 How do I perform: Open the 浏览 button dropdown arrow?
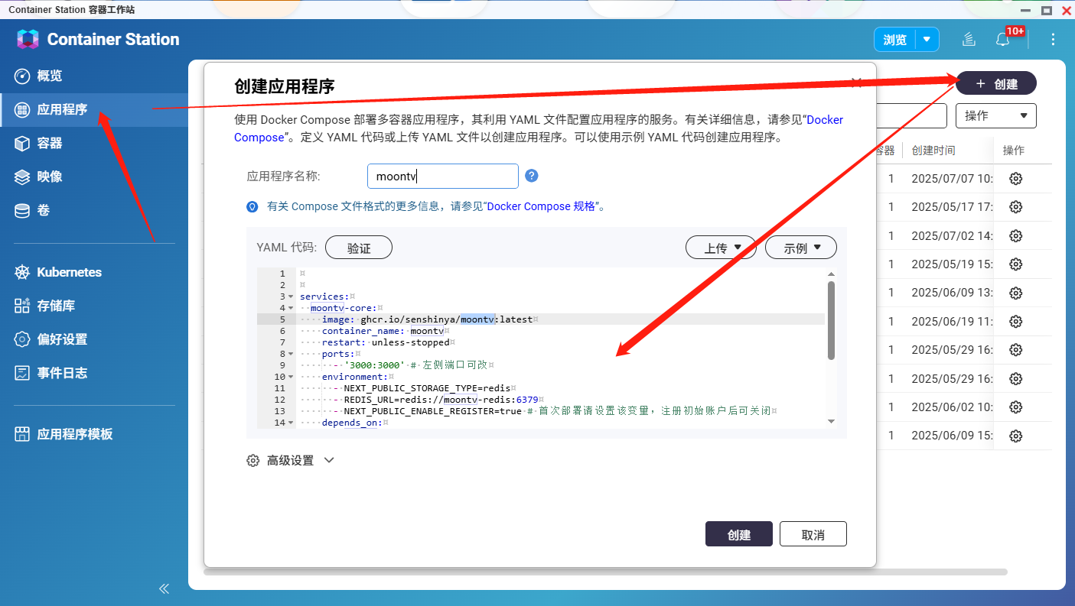(927, 38)
